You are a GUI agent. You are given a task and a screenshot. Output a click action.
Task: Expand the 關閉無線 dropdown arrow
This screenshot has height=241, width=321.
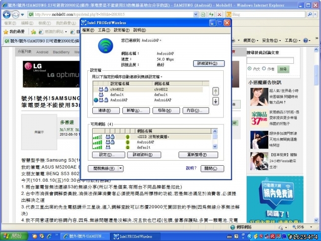coord(121,169)
